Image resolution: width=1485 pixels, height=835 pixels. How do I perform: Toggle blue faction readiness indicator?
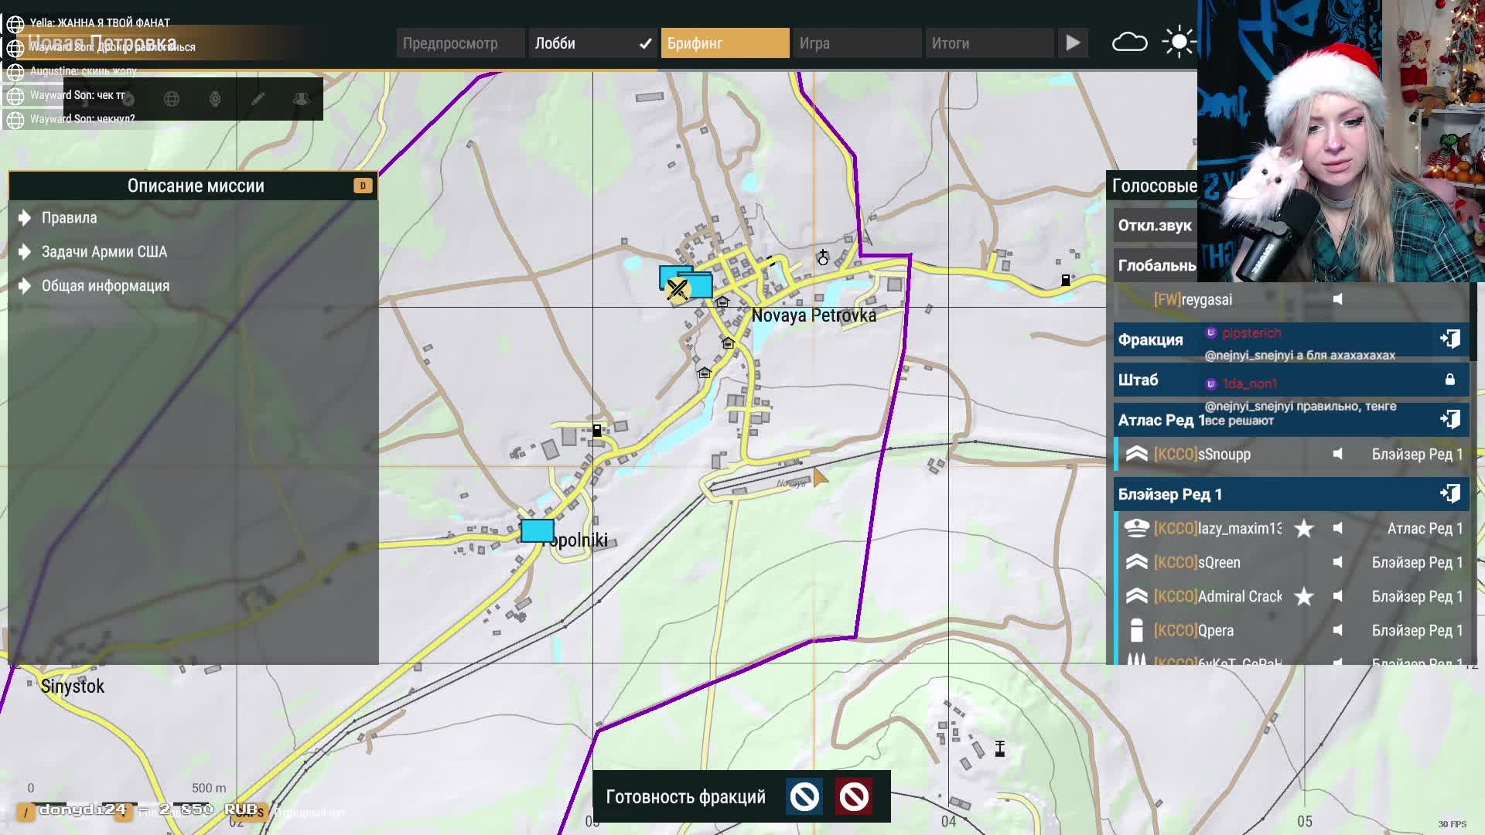804,796
